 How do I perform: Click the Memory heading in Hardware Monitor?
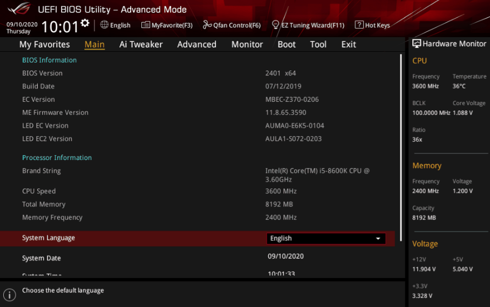tap(427, 166)
